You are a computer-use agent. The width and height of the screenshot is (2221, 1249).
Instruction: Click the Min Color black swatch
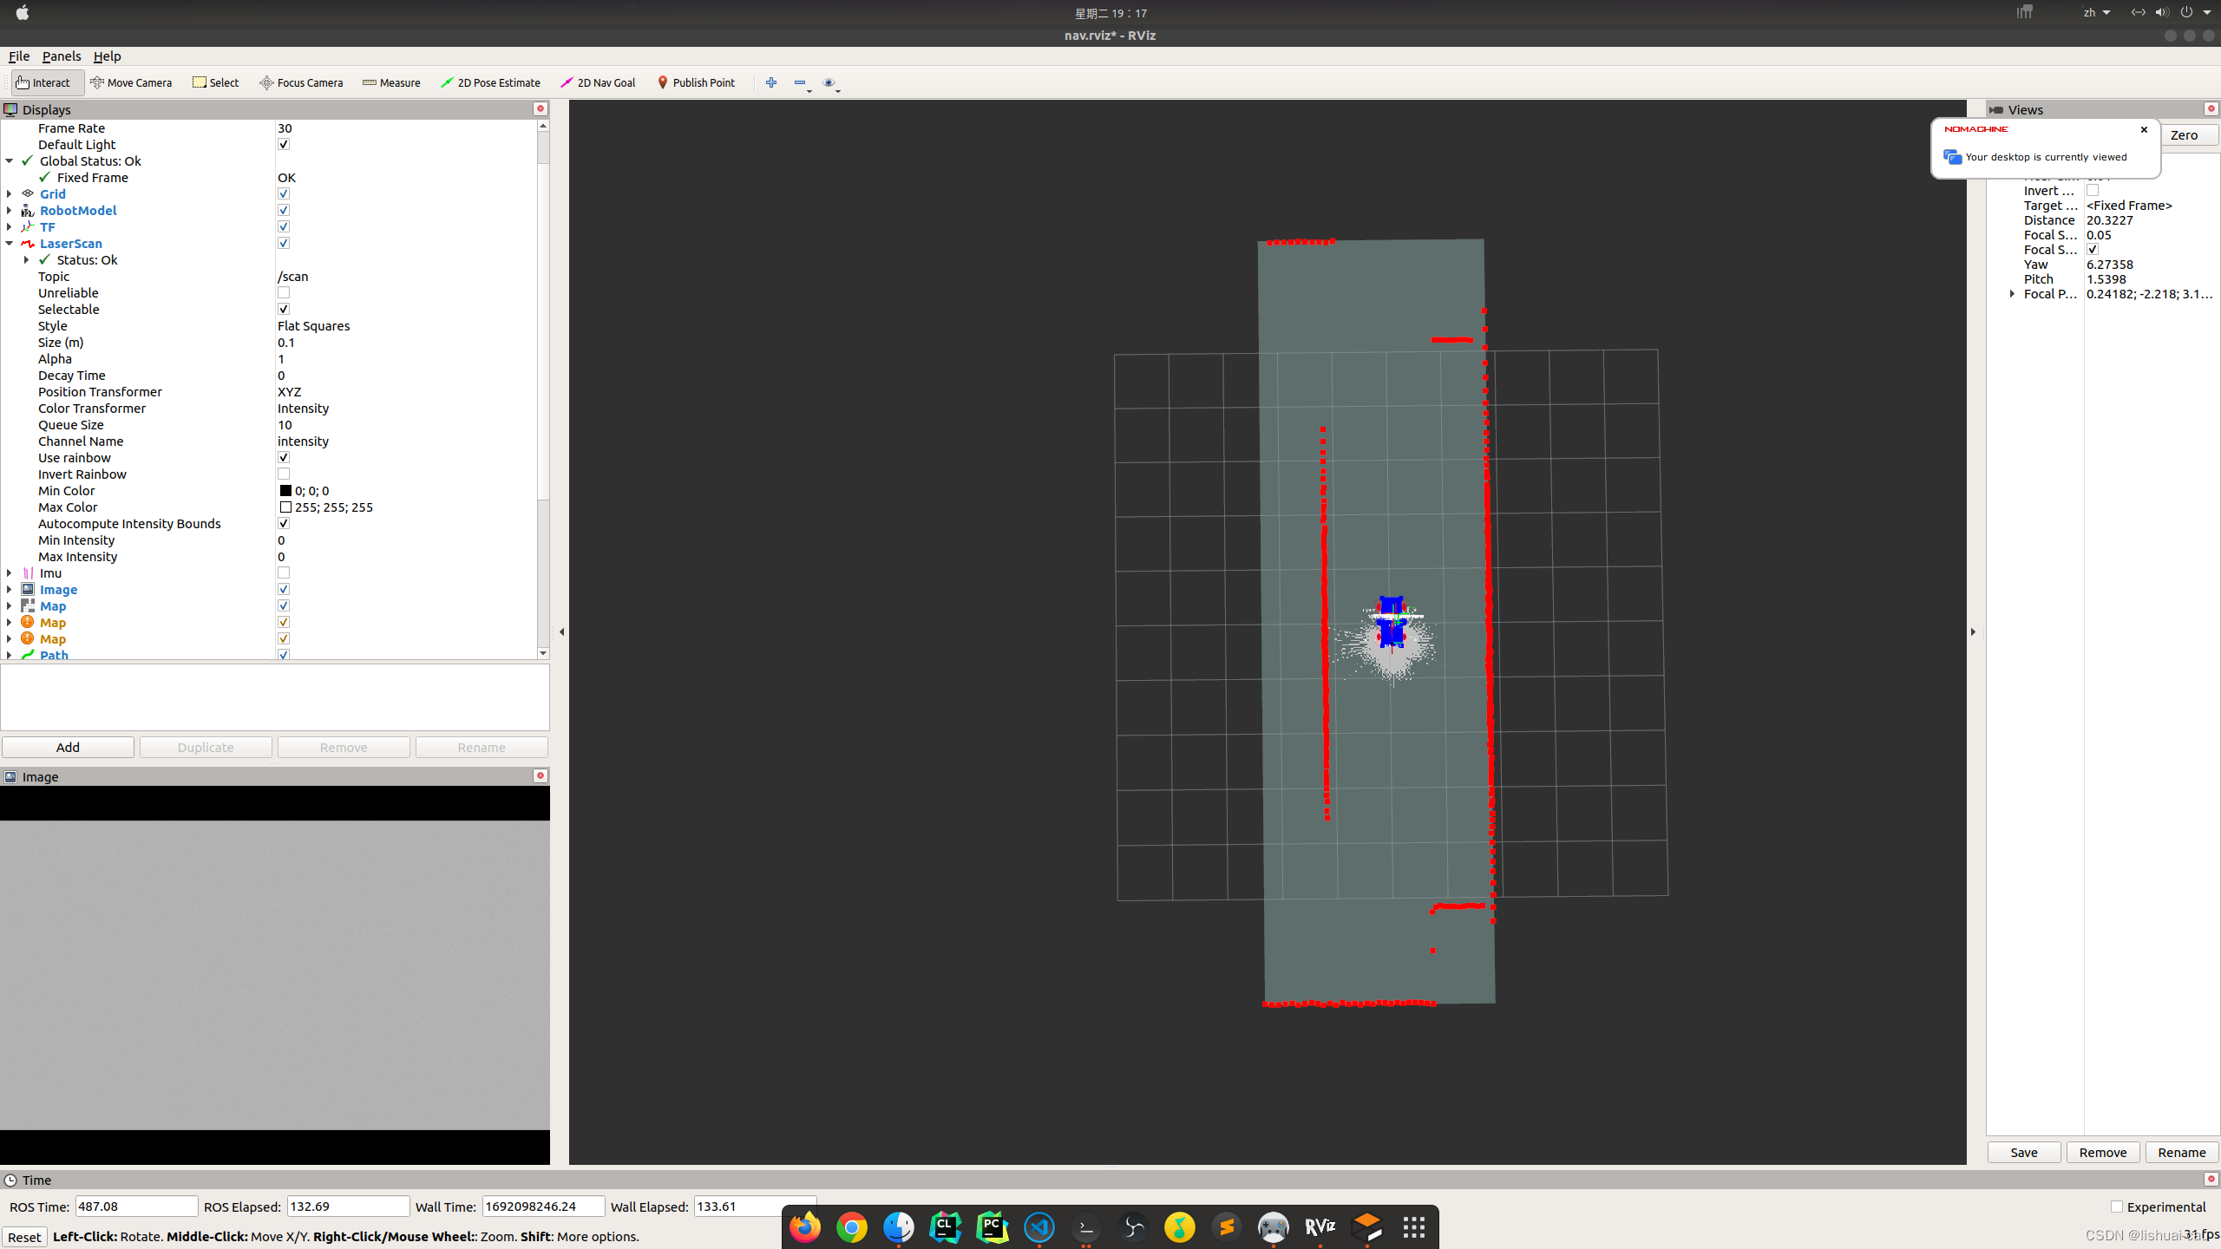(285, 491)
